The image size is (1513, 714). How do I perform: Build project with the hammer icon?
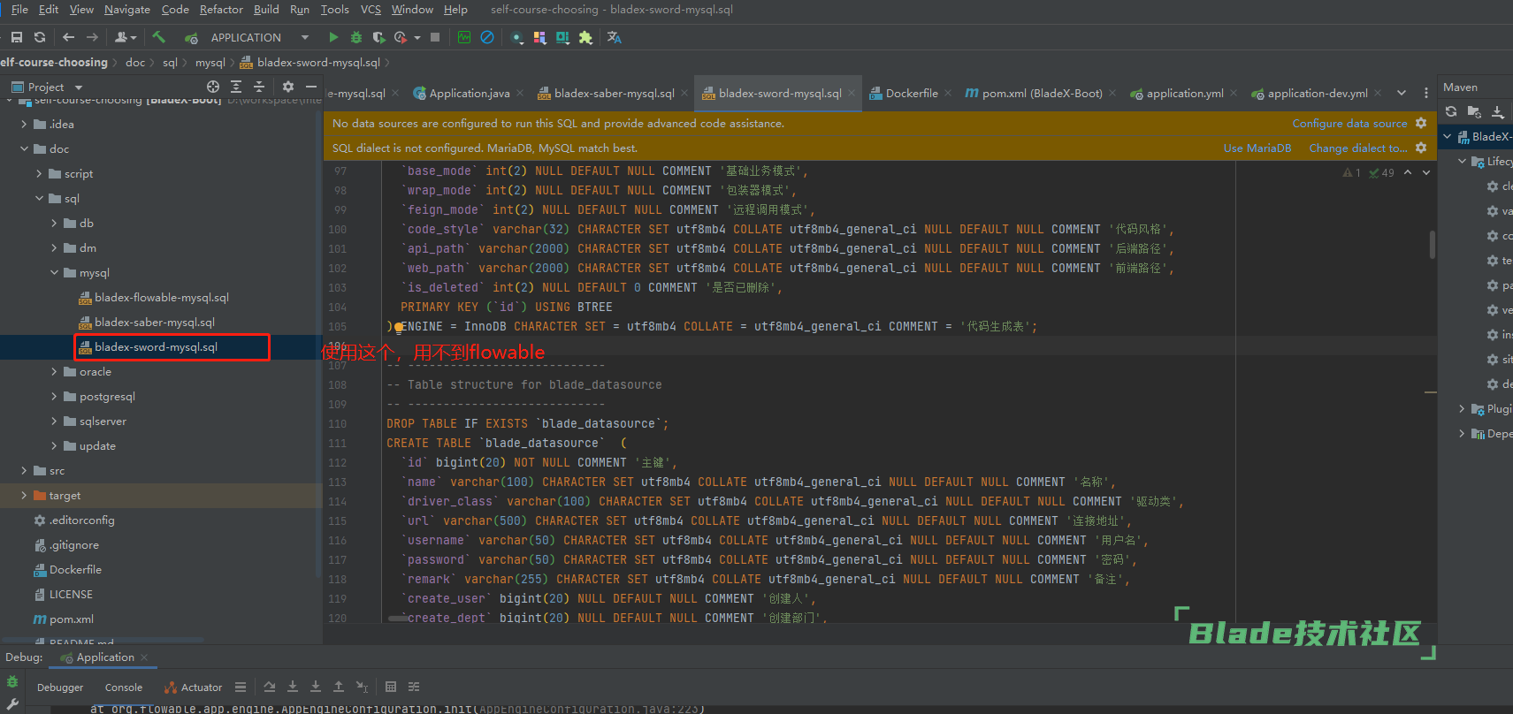[x=159, y=37]
